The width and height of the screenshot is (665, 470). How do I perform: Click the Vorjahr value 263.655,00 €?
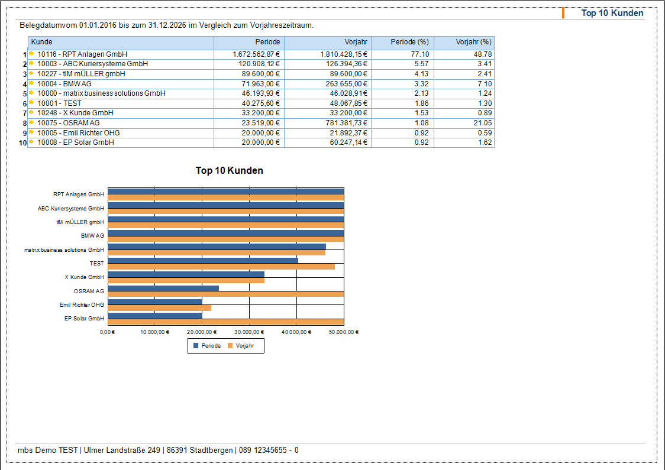(347, 84)
